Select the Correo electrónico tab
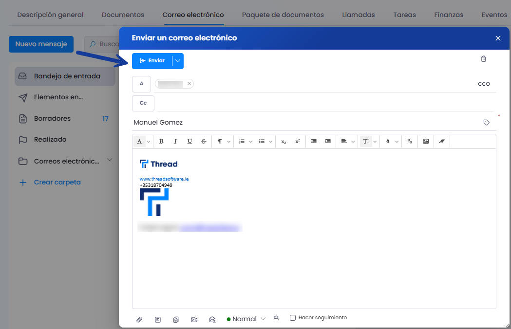 (x=193, y=15)
